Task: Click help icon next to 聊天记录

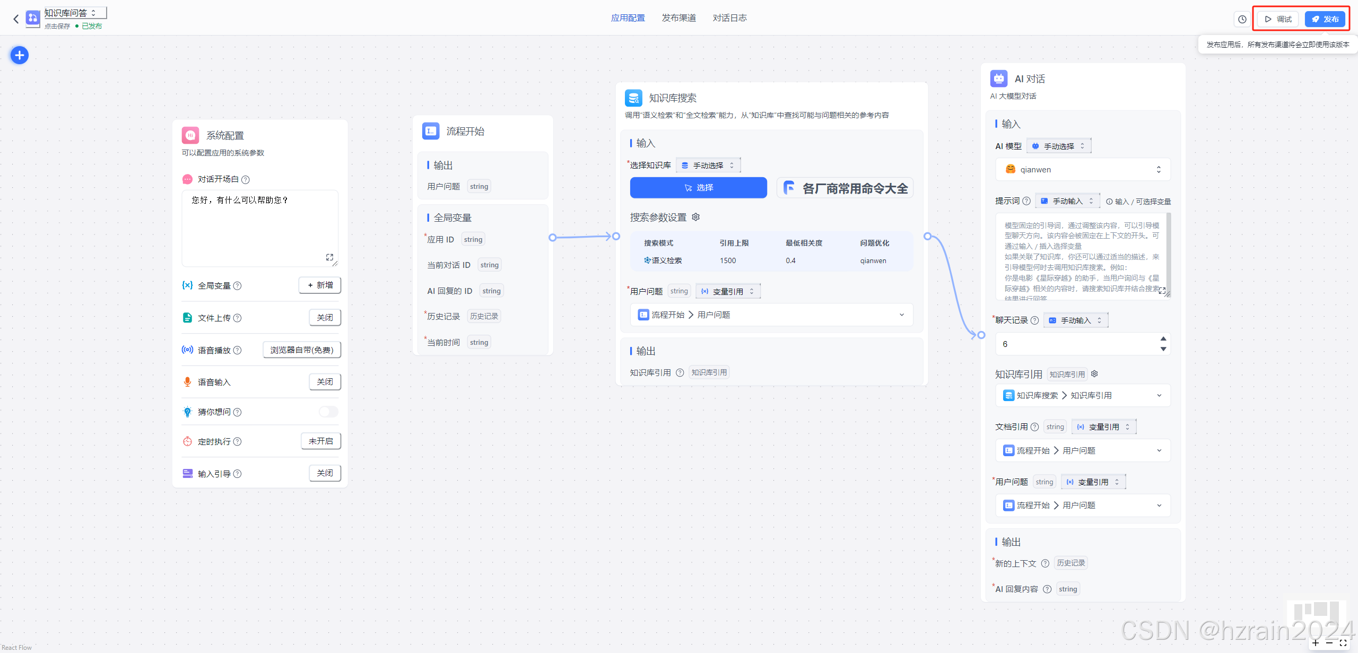Action: (1034, 320)
